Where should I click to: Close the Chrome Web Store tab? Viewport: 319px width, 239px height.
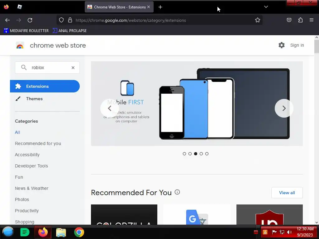[x=149, y=7]
